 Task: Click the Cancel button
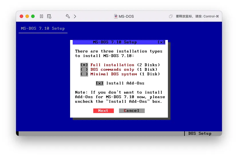(132, 111)
